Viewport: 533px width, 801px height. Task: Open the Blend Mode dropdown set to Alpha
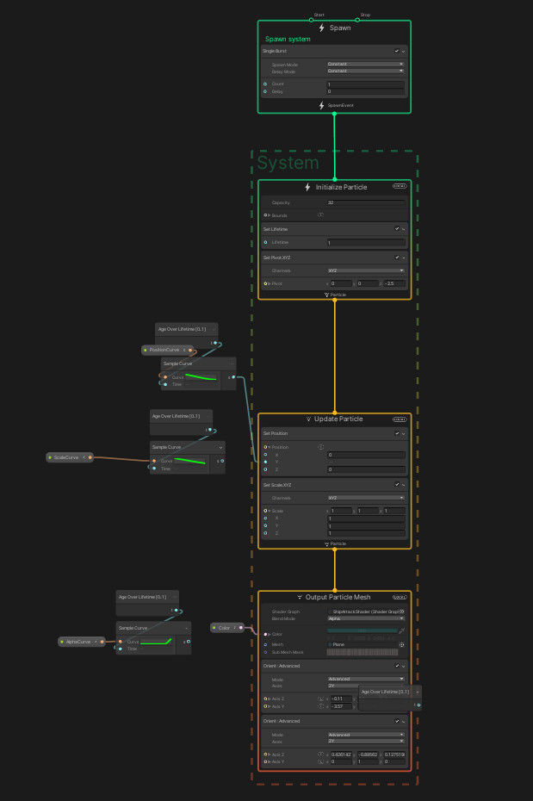pos(366,618)
